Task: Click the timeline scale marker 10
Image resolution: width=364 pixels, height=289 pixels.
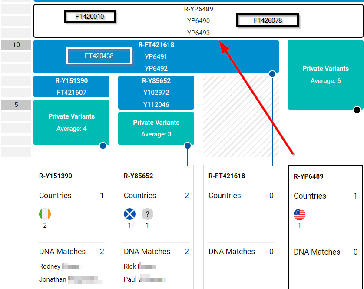Action: pos(16,45)
